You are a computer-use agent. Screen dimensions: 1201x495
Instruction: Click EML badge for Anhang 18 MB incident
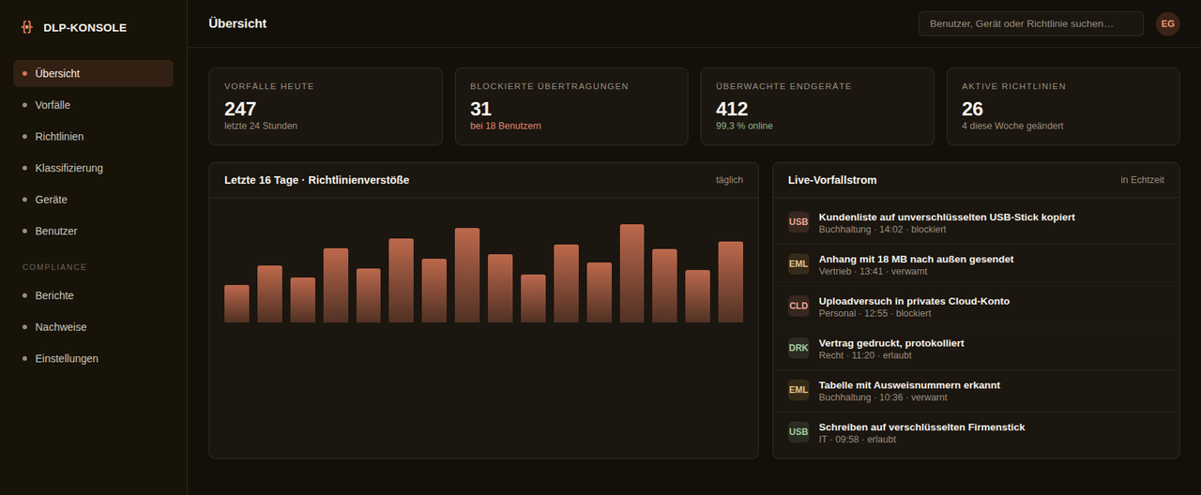798,264
